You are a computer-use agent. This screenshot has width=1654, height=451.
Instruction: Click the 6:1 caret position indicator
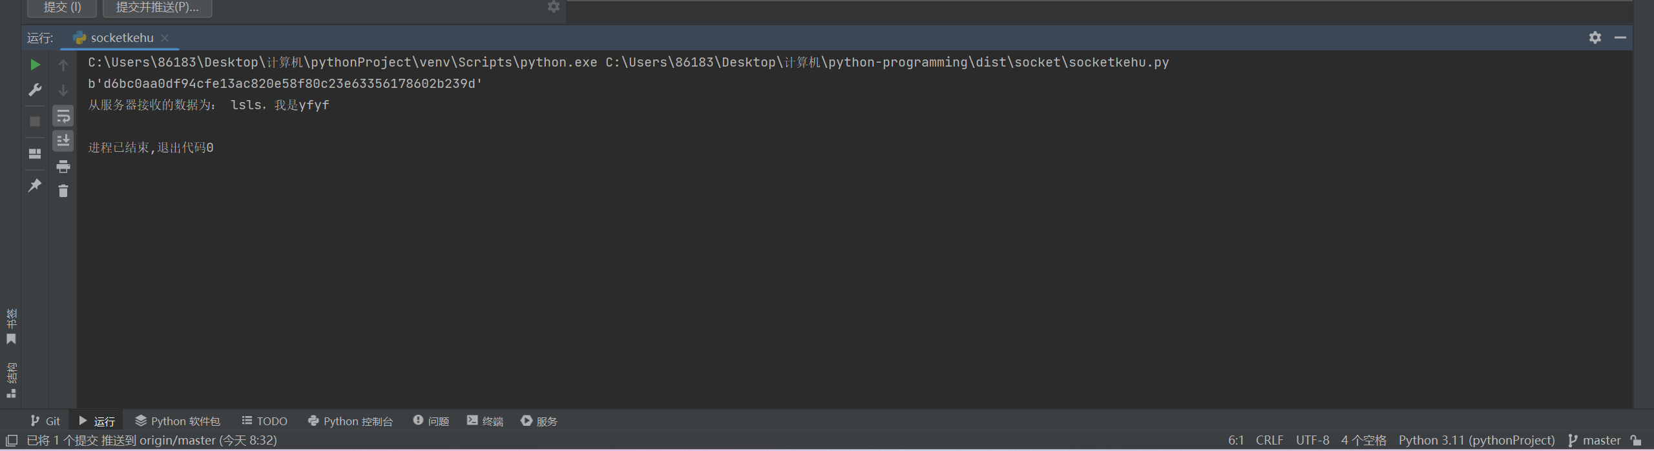1236,439
